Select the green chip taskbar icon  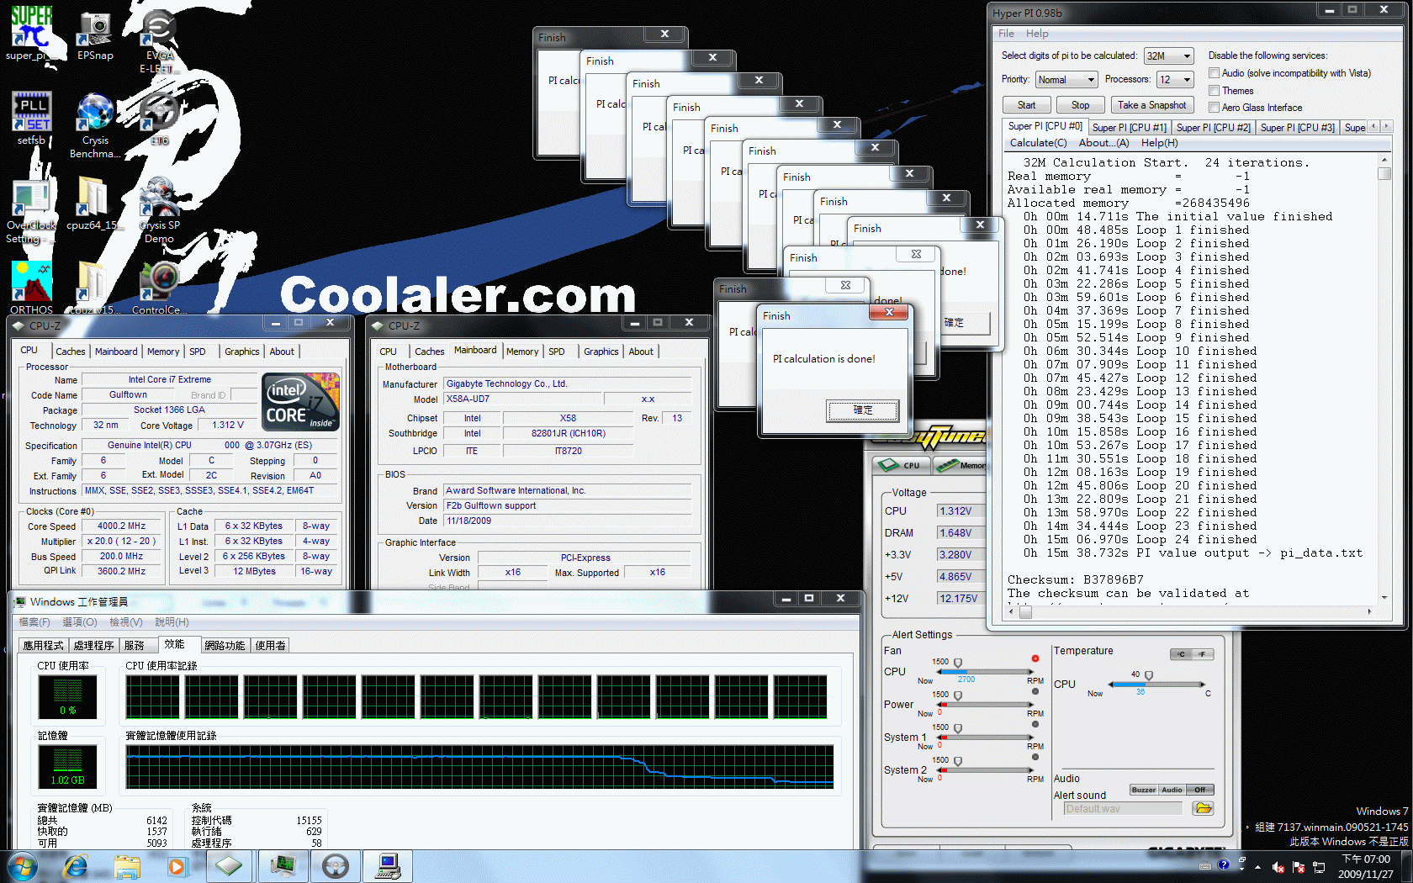click(228, 865)
